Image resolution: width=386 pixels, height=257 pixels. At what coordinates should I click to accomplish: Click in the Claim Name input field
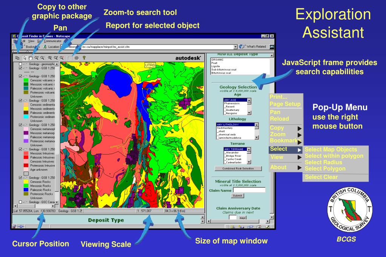pos(249,190)
